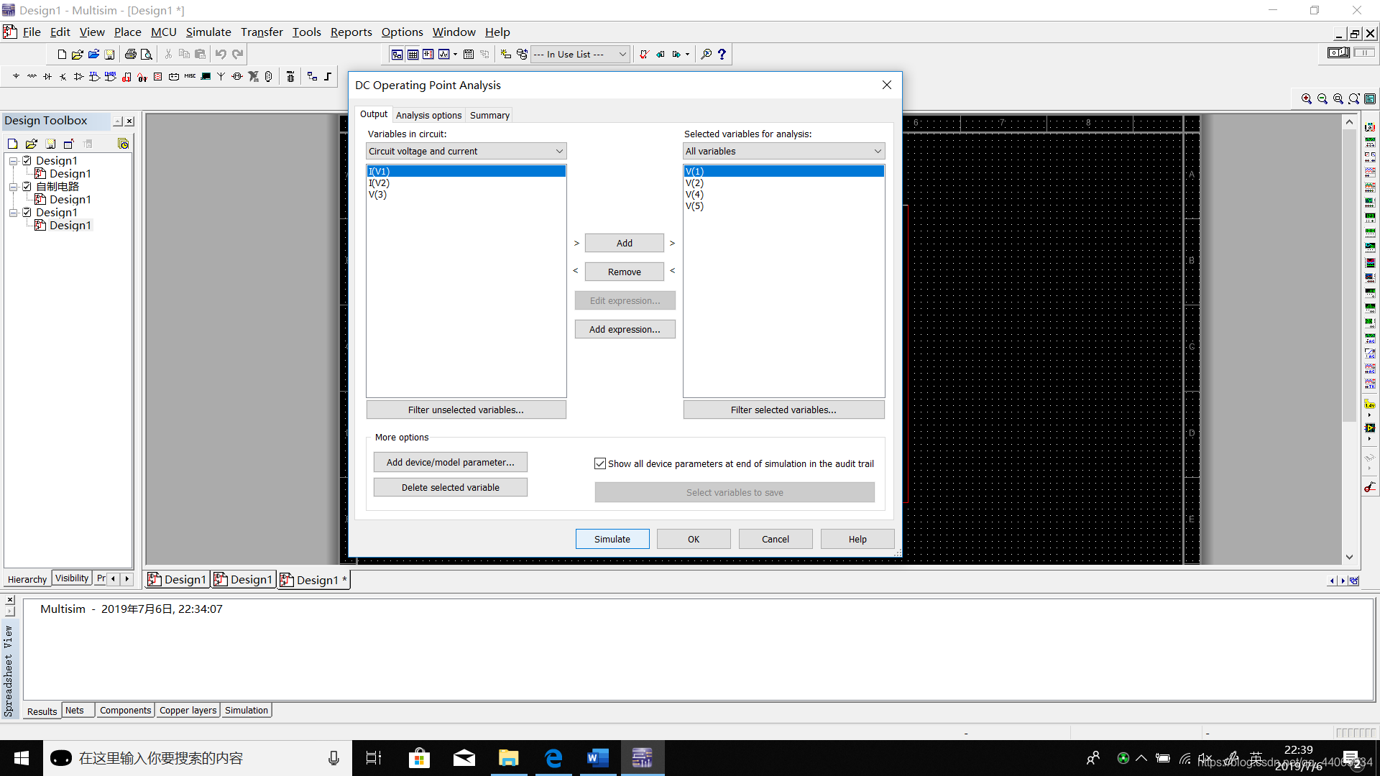1380x776 pixels.
Task: Place a Diode component icon
Action: pos(47,76)
